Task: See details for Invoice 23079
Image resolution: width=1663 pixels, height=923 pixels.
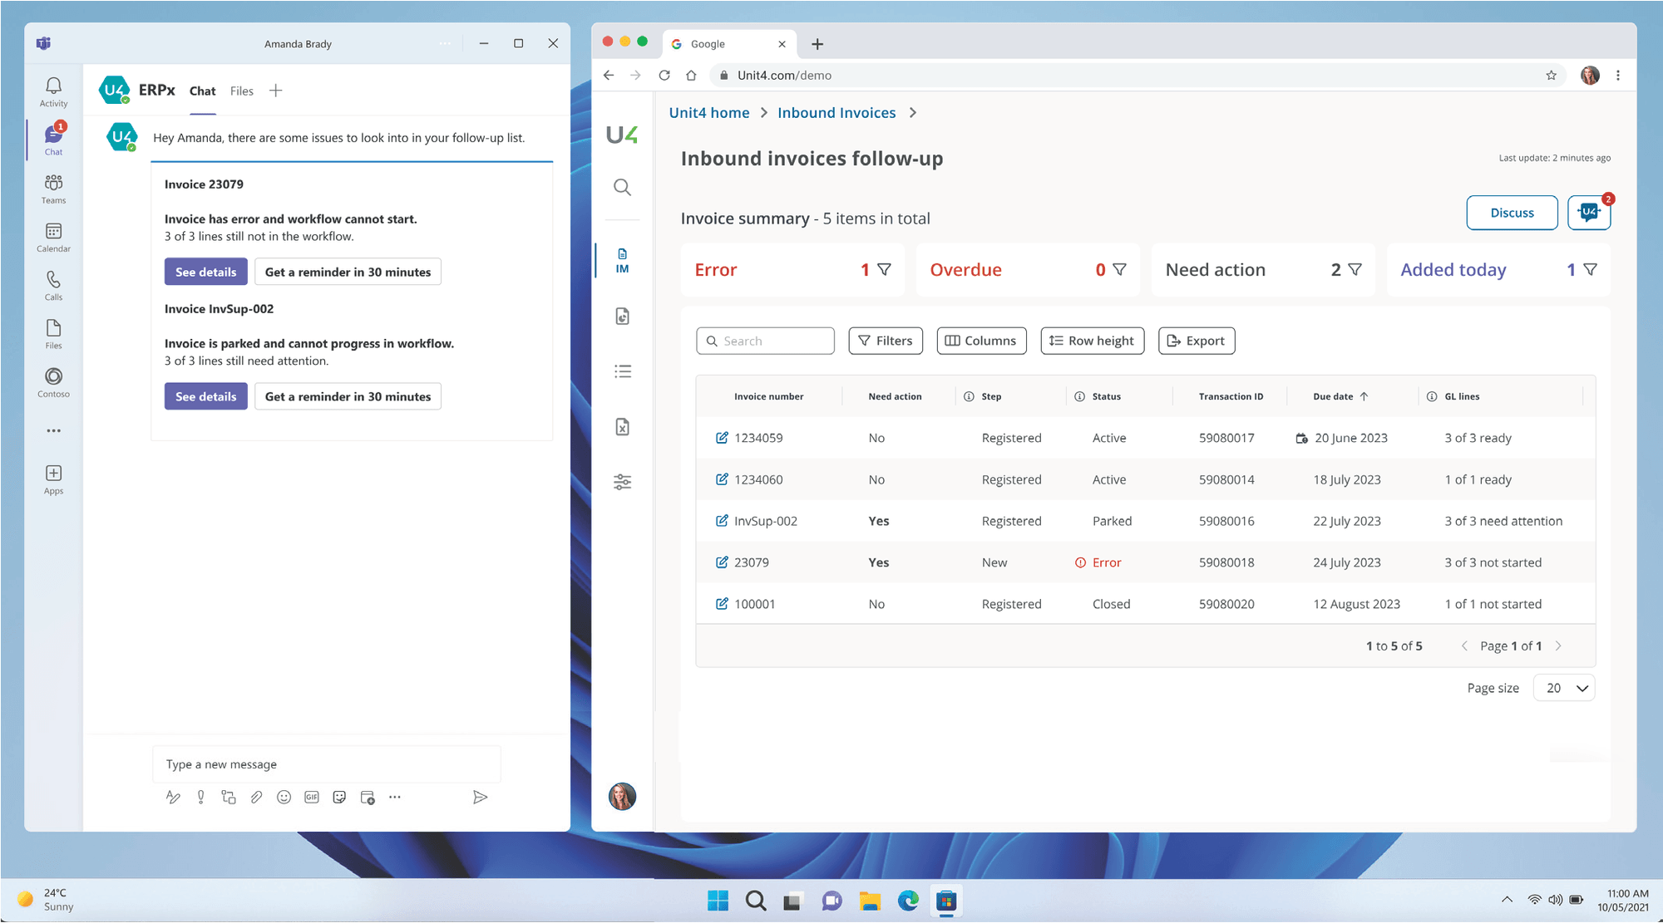Action: pyautogui.click(x=205, y=272)
